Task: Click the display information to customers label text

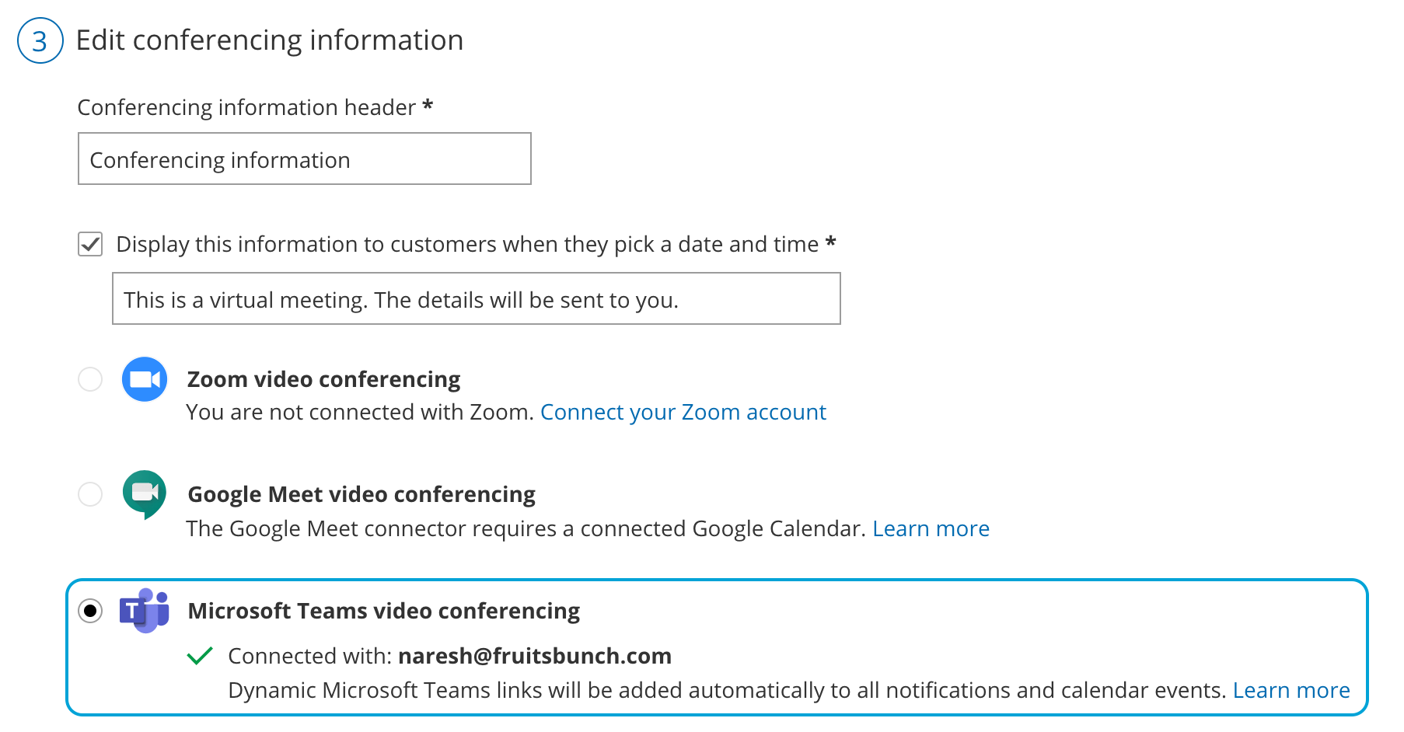Action: [466, 244]
